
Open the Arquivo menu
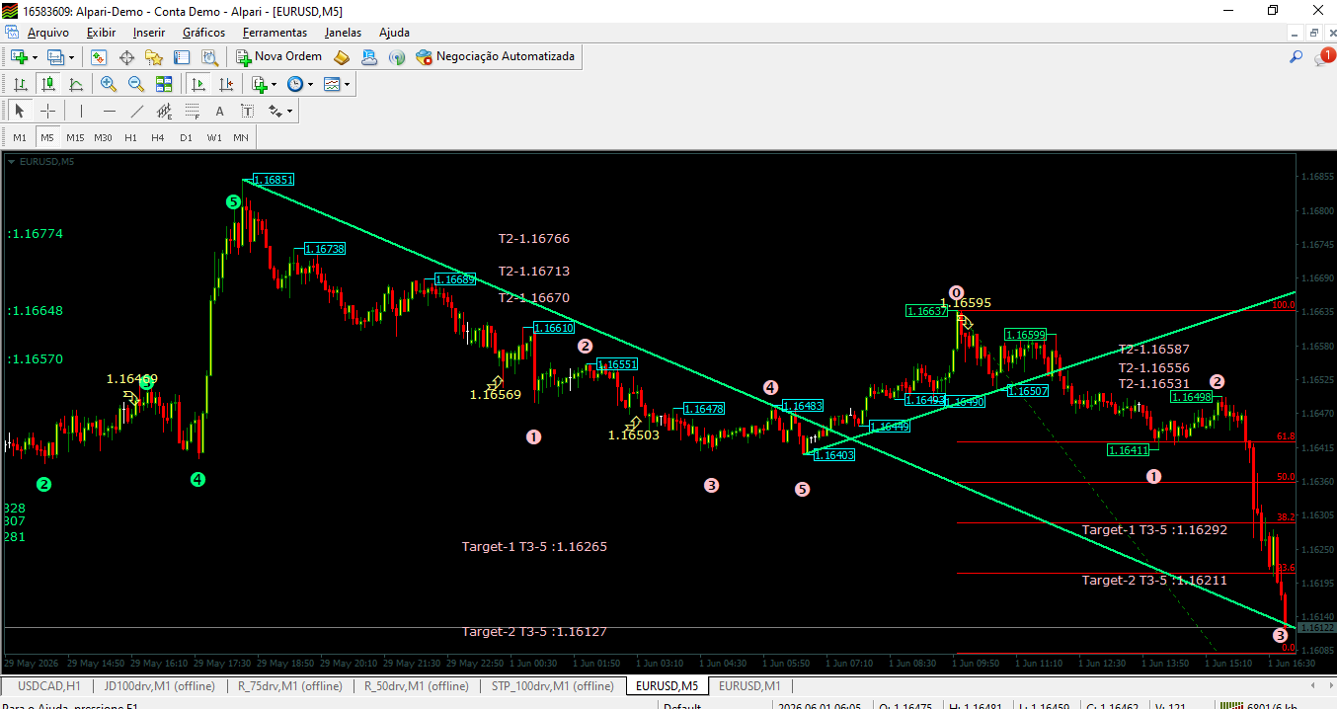48,32
